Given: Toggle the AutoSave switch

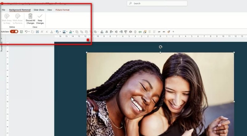Looking at the screenshot, I should click(14, 31).
